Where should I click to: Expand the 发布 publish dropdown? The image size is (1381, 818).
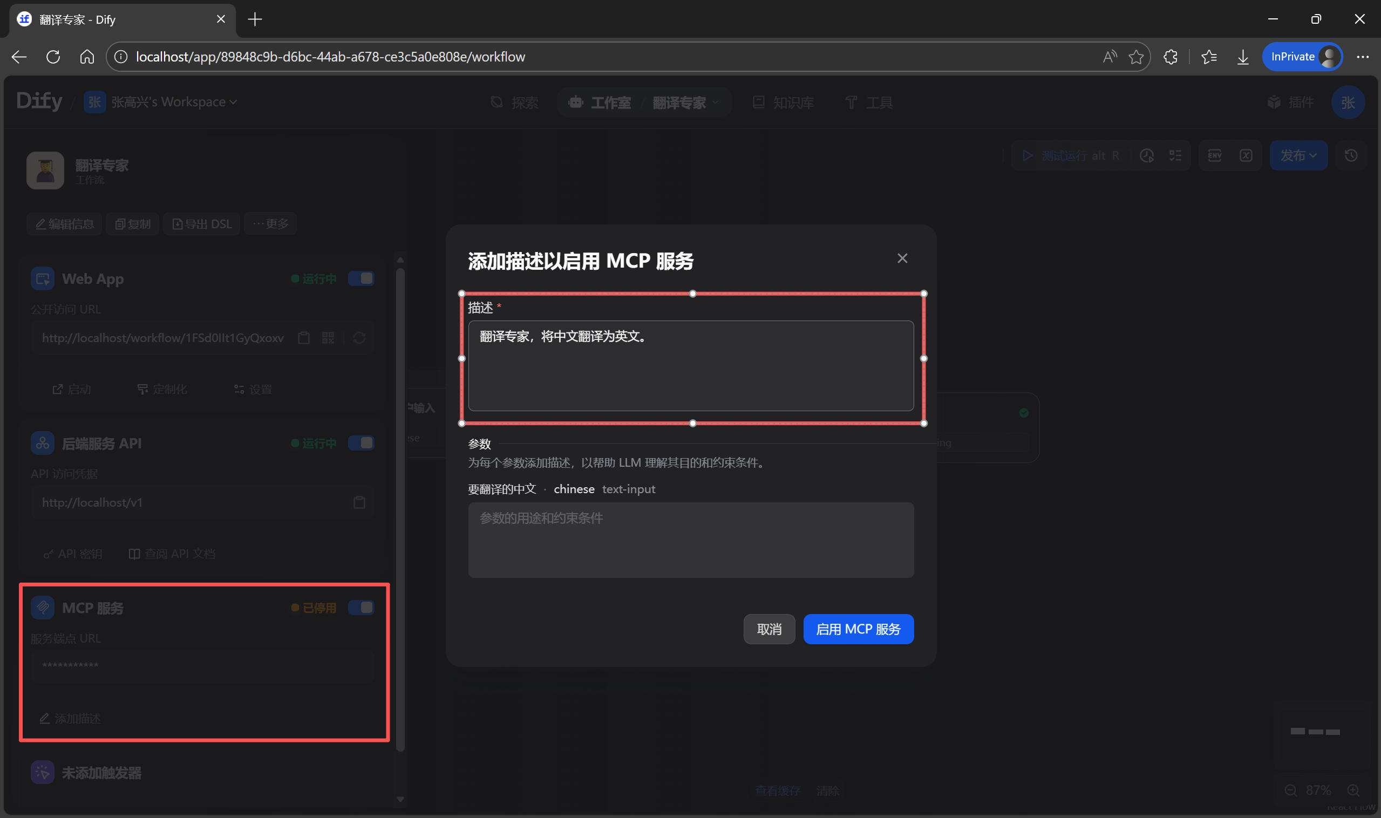(1298, 155)
